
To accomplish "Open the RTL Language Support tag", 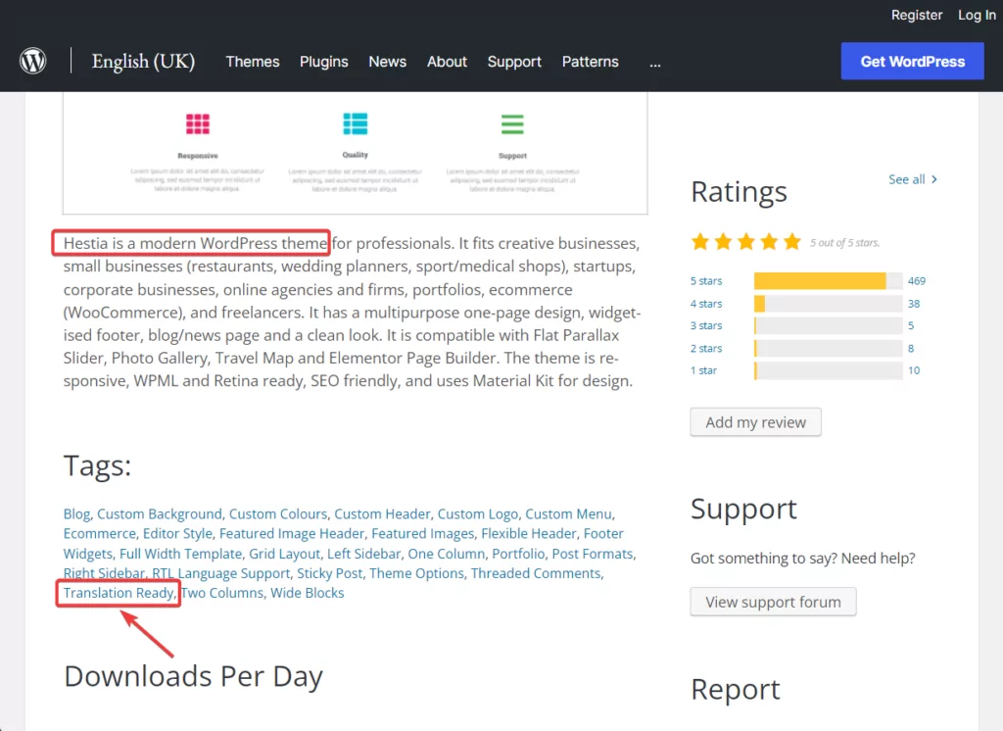I will 221,573.
